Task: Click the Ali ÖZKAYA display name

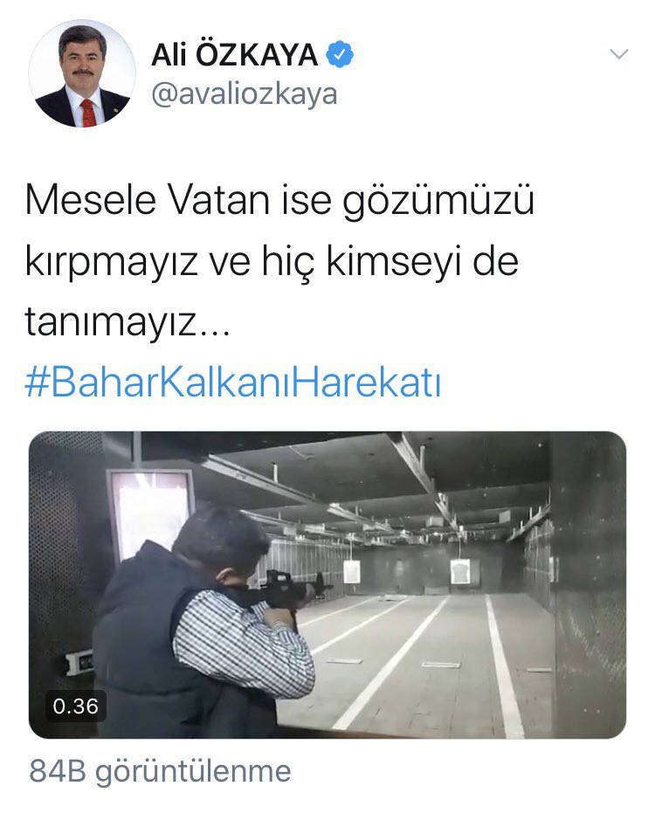Action: [x=235, y=54]
